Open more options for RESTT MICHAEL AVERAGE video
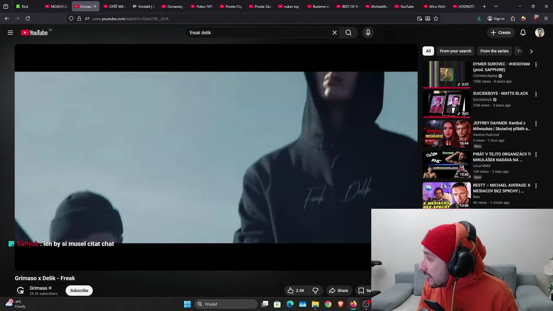This screenshot has width=553, height=311. click(536, 185)
